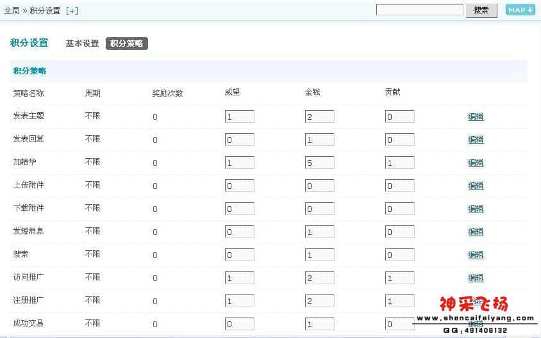The image size is (541, 338).
Task: Edit the 访问推广 policy row
Action: [x=476, y=278]
